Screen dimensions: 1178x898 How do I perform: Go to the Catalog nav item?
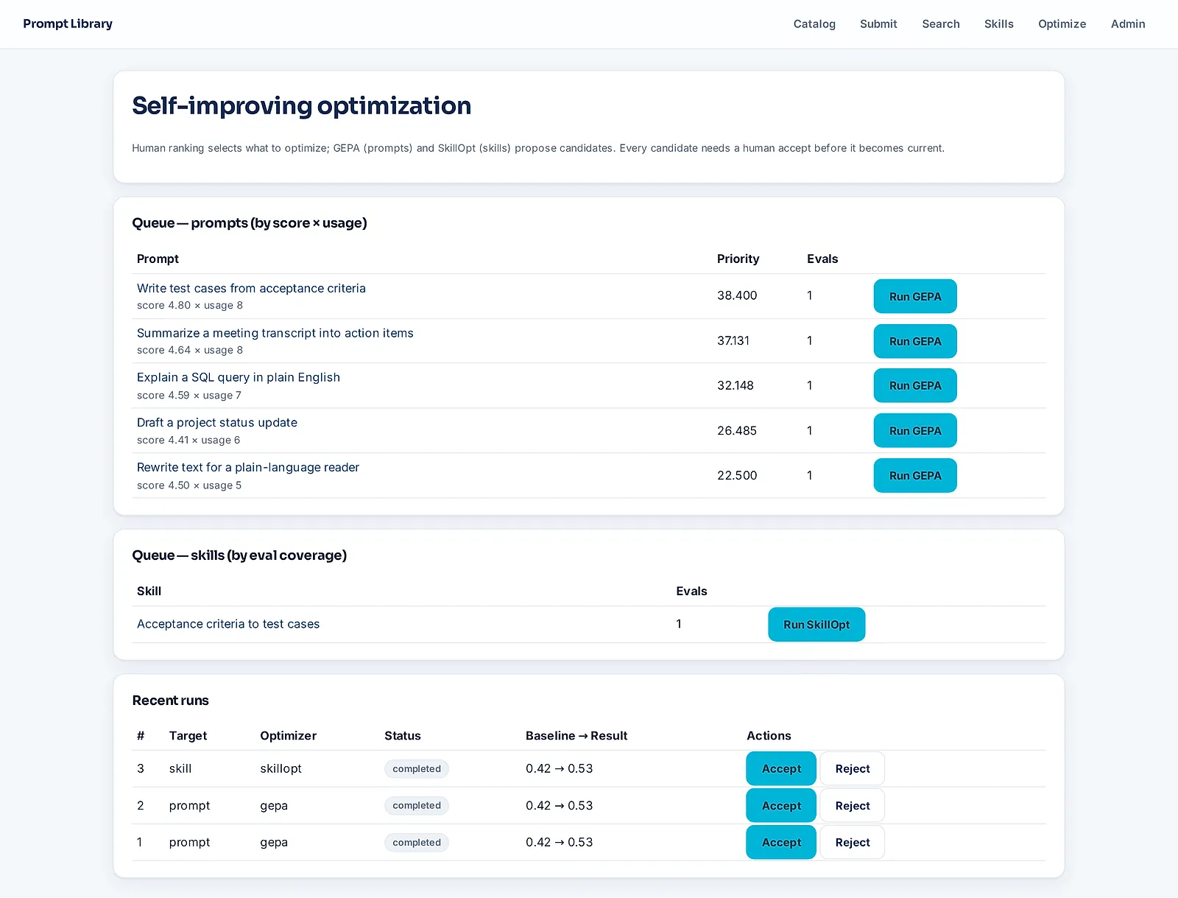point(814,24)
